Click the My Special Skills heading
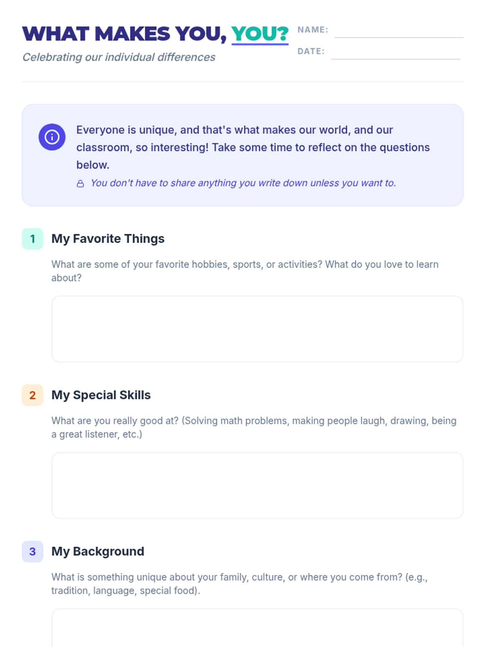This screenshot has width=485, height=647. click(101, 395)
